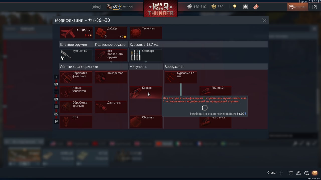Select FRC mk.2 rocket modification
This screenshot has height=180, width=321.
pyautogui.click(x=215, y=91)
